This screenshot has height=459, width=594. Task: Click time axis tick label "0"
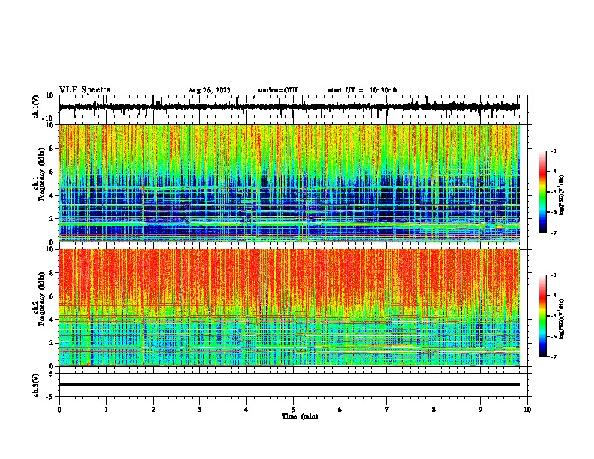pos(59,409)
